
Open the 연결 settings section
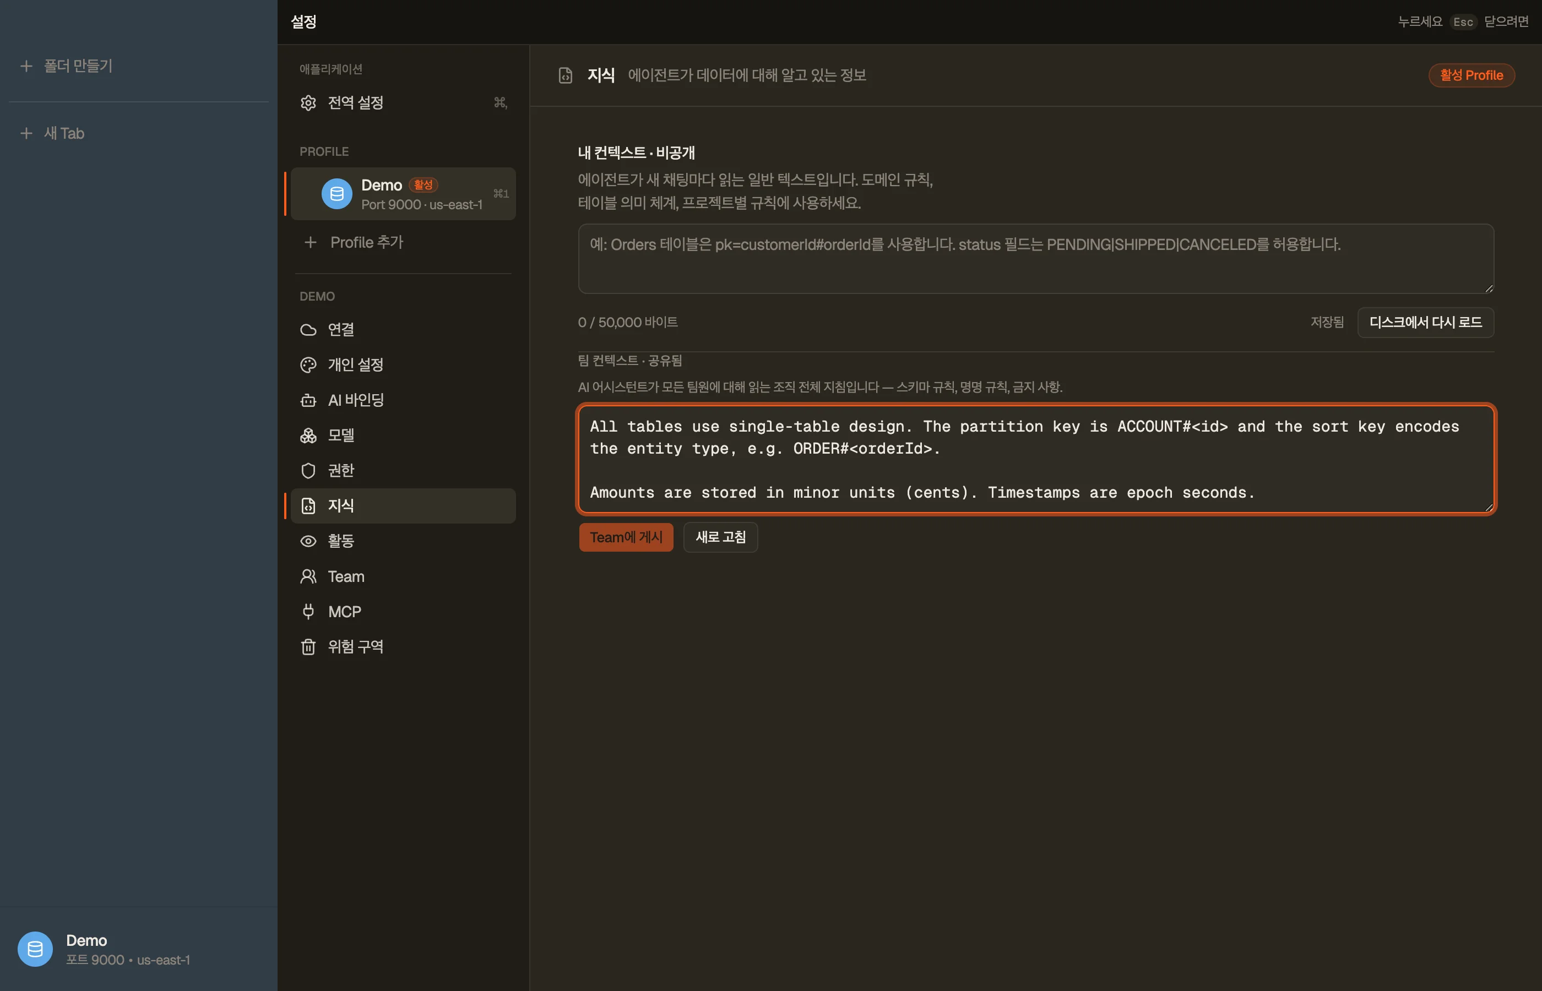click(x=404, y=329)
